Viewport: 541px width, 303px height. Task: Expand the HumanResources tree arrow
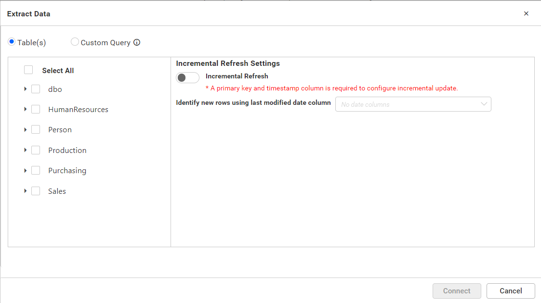pos(25,109)
